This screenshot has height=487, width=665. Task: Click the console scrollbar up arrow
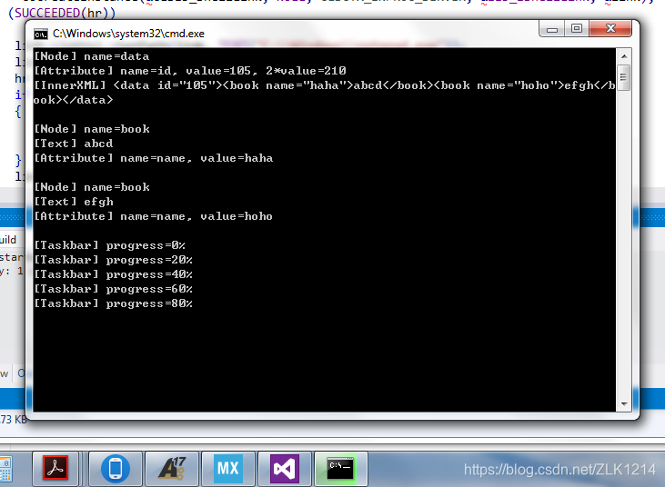click(x=624, y=56)
